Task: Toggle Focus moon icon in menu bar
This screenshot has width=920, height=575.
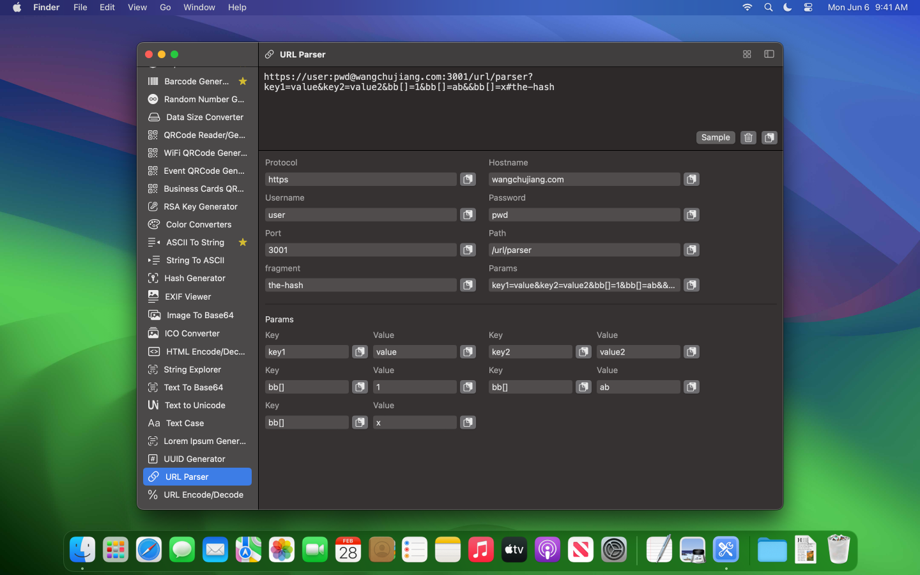Action: click(788, 7)
